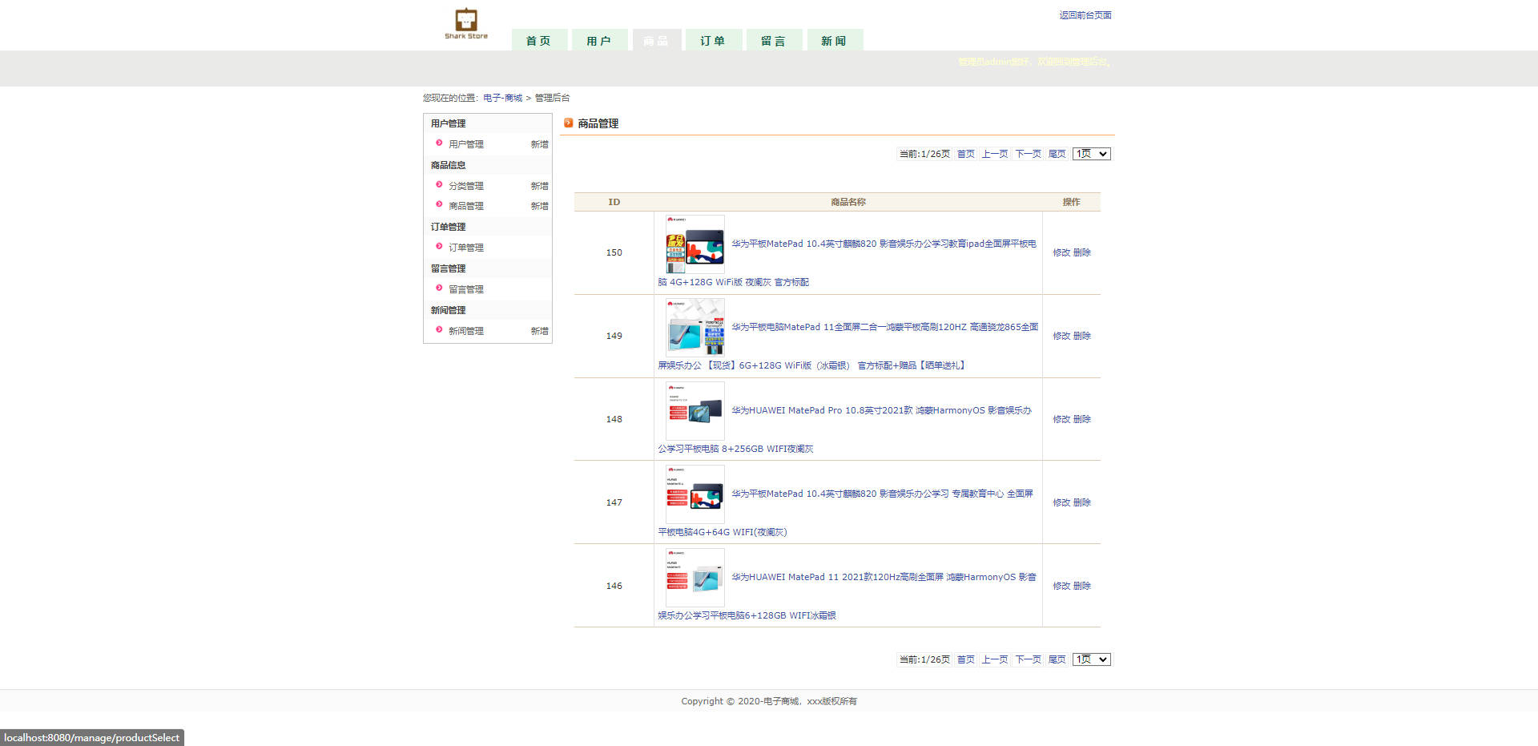Screen dimensions: 1538x746
Task: Click 尾页 in top pagination
Action: pyautogui.click(x=1057, y=154)
